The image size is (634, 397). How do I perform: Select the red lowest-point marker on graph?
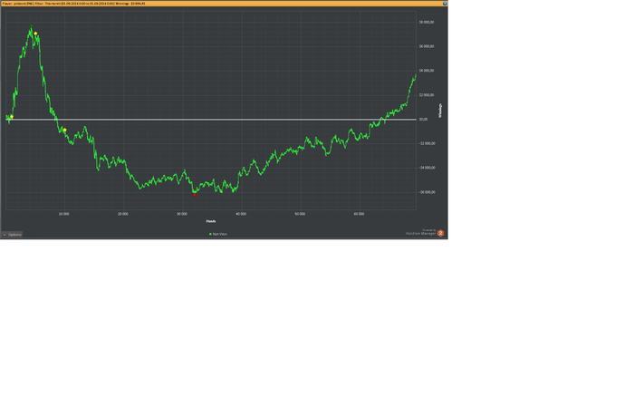pos(194,195)
